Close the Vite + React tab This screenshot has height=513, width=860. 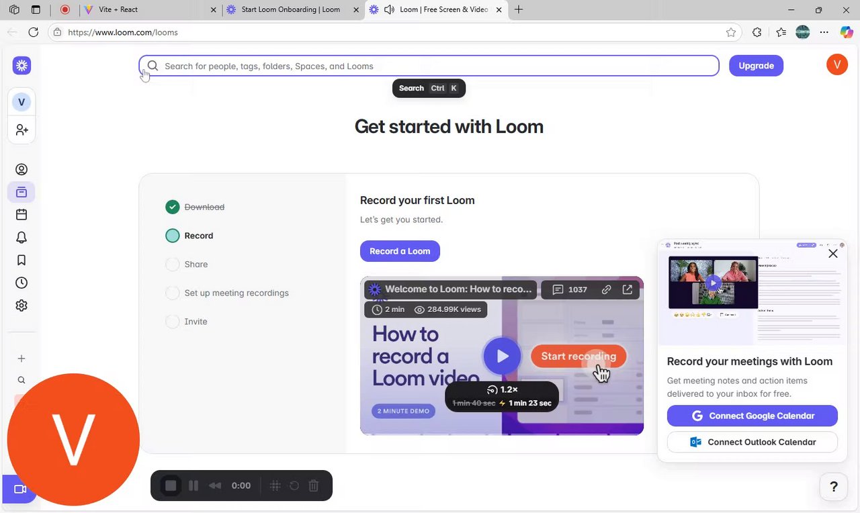point(214,9)
